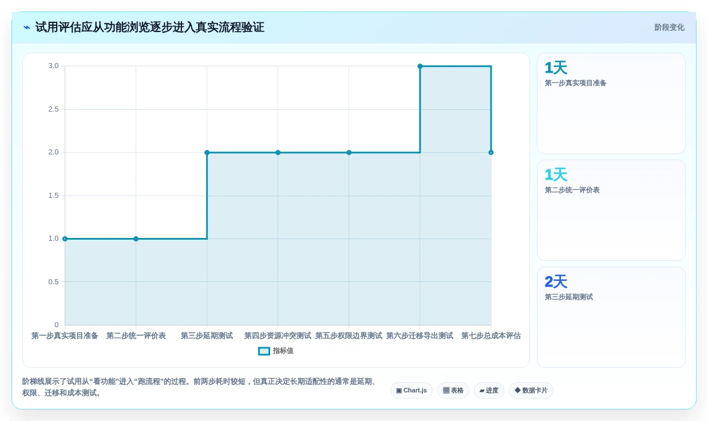708x421 pixels.
Task: Click the x-axis label 第六步迁移导出测试
Action: click(x=420, y=336)
